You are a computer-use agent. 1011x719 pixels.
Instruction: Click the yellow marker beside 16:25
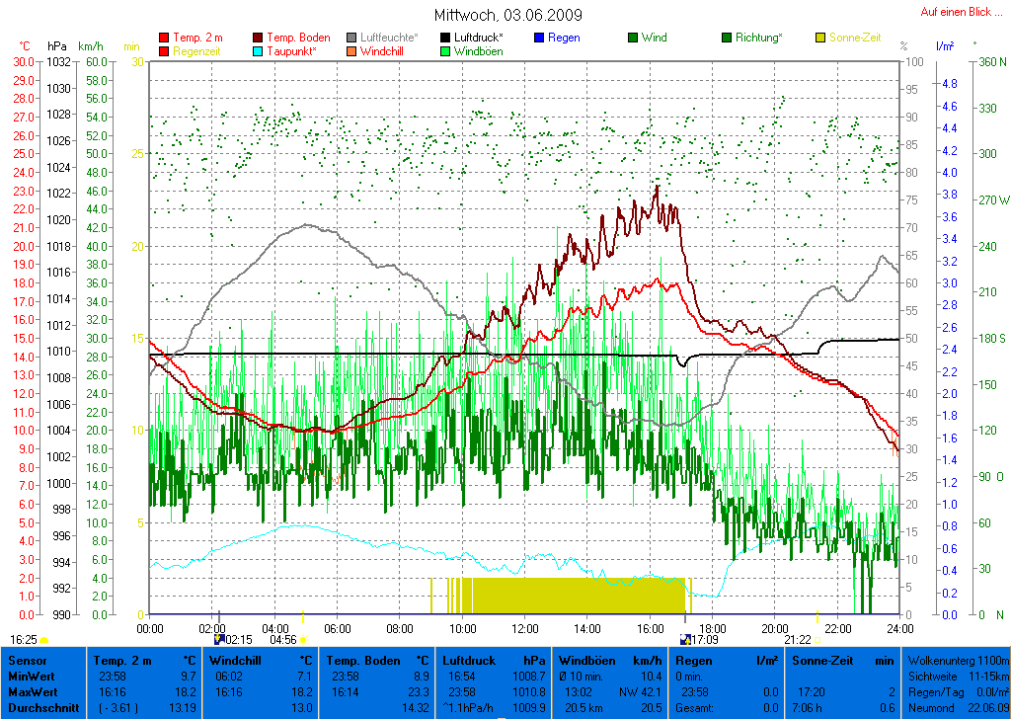click(44, 640)
